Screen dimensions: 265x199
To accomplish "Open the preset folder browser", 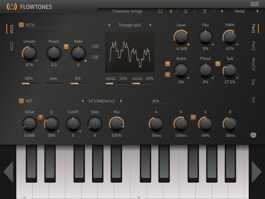I will click(161, 11).
